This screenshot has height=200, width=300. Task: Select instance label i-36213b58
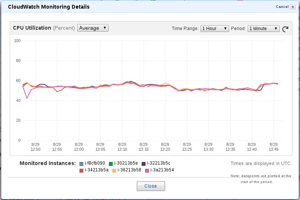(129, 170)
